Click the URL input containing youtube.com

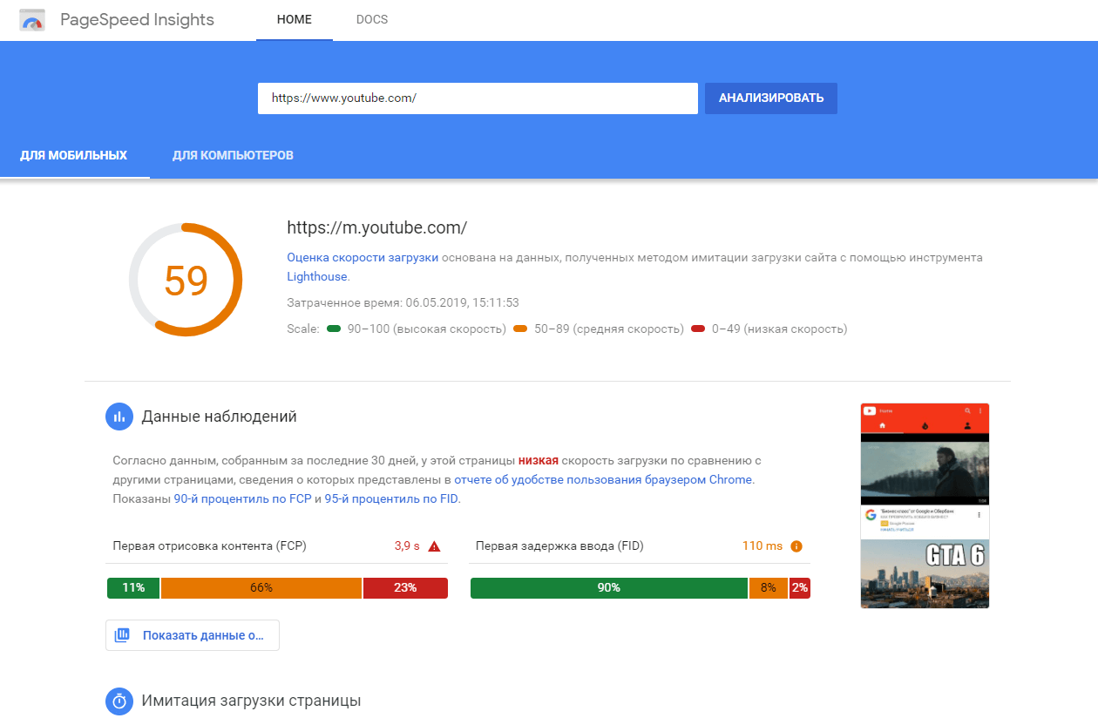pyautogui.click(x=478, y=98)
